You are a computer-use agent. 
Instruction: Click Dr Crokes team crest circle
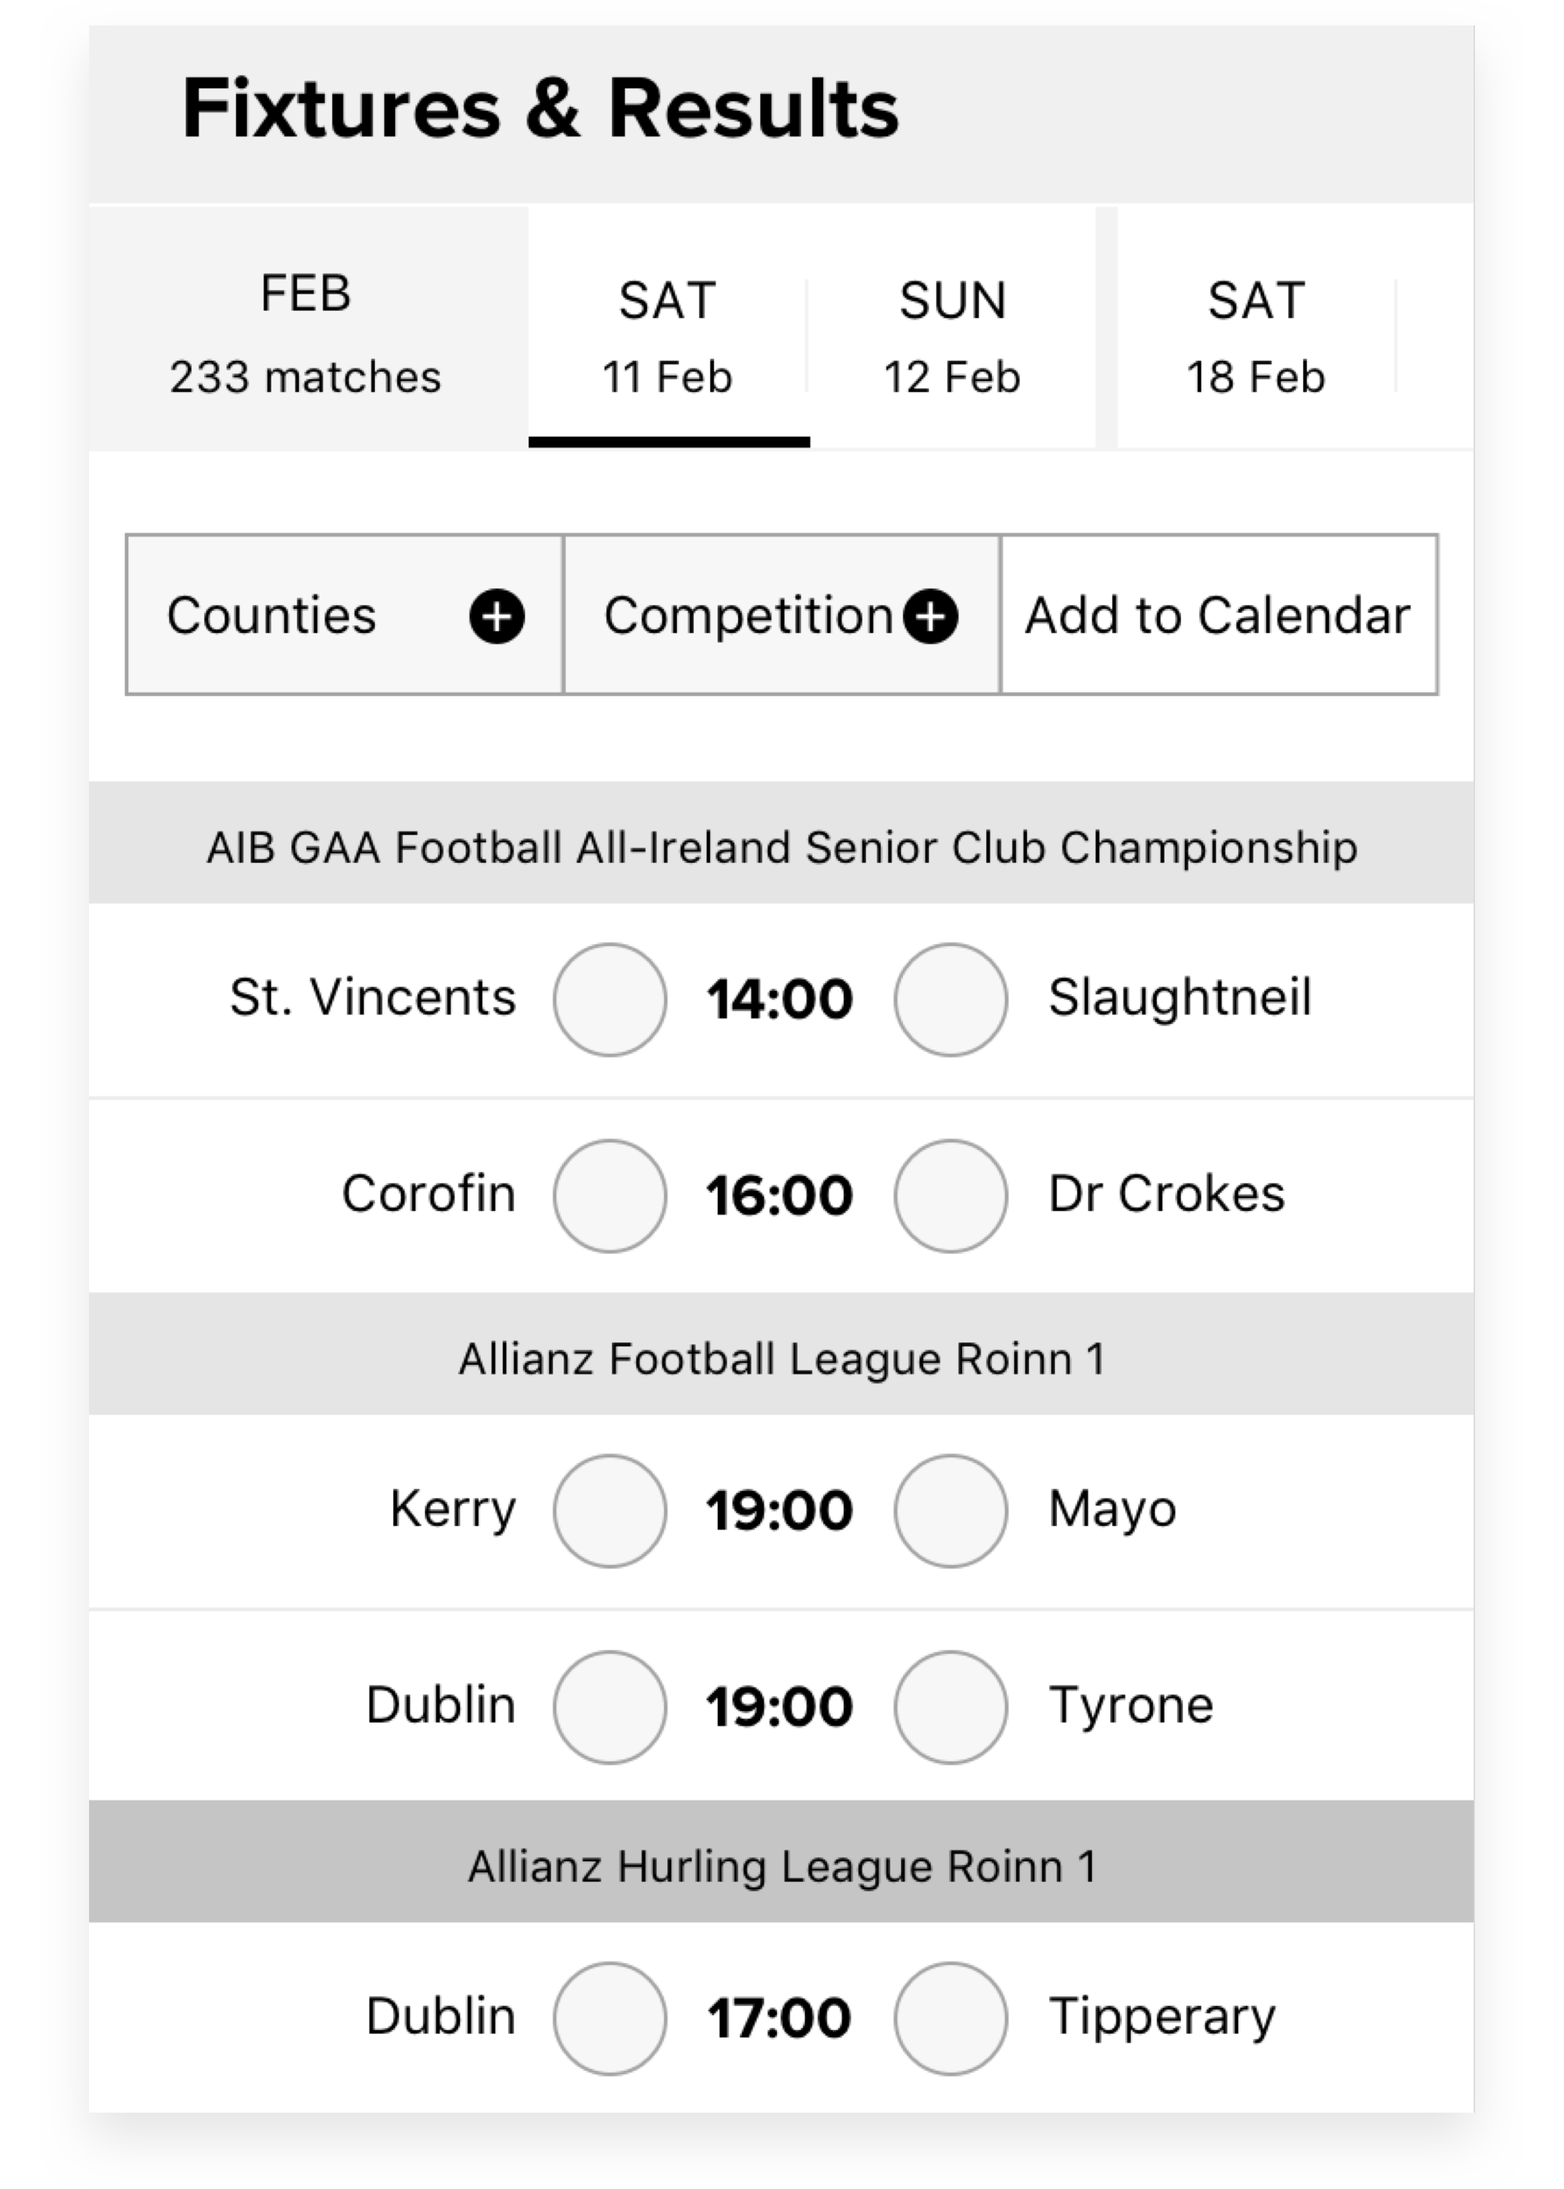coord(949,1195)
